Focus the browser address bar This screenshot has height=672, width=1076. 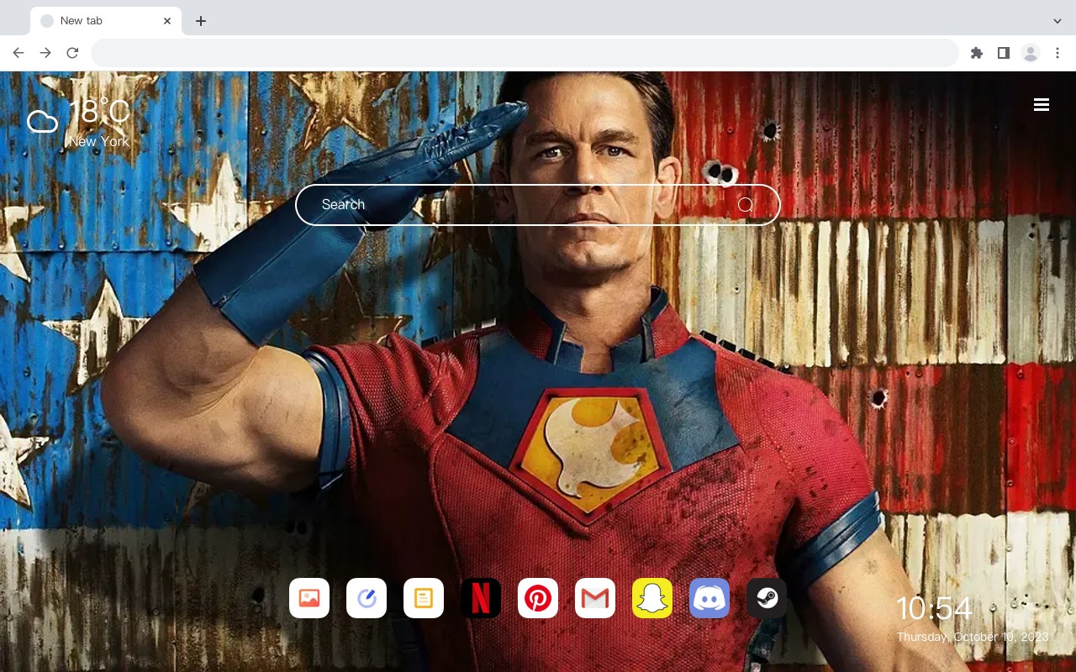tap(525, 53)
